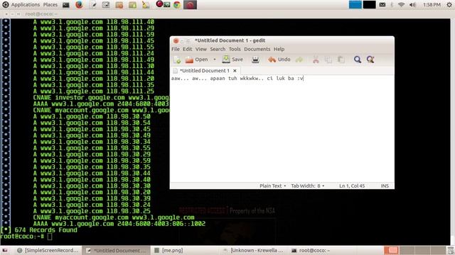Click the terminal vertical scrollbar
Image resolution: width=455 pixels, height=255 pixels.
[452, 132]
